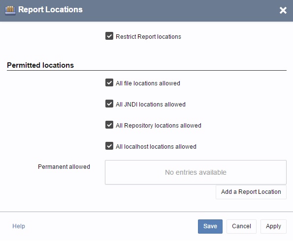Toggle the All file locations allowed checkbox
This screenshot has width=293, height=241.
(109, 82)
